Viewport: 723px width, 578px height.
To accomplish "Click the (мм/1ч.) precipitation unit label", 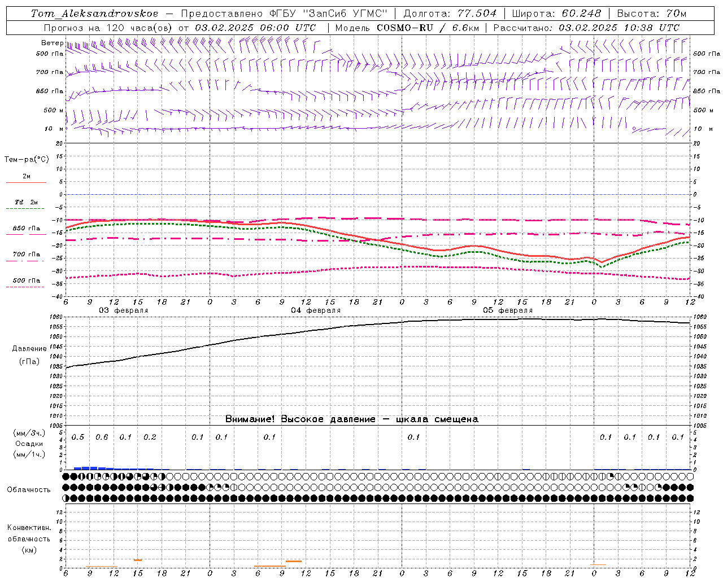I will 29,454.
